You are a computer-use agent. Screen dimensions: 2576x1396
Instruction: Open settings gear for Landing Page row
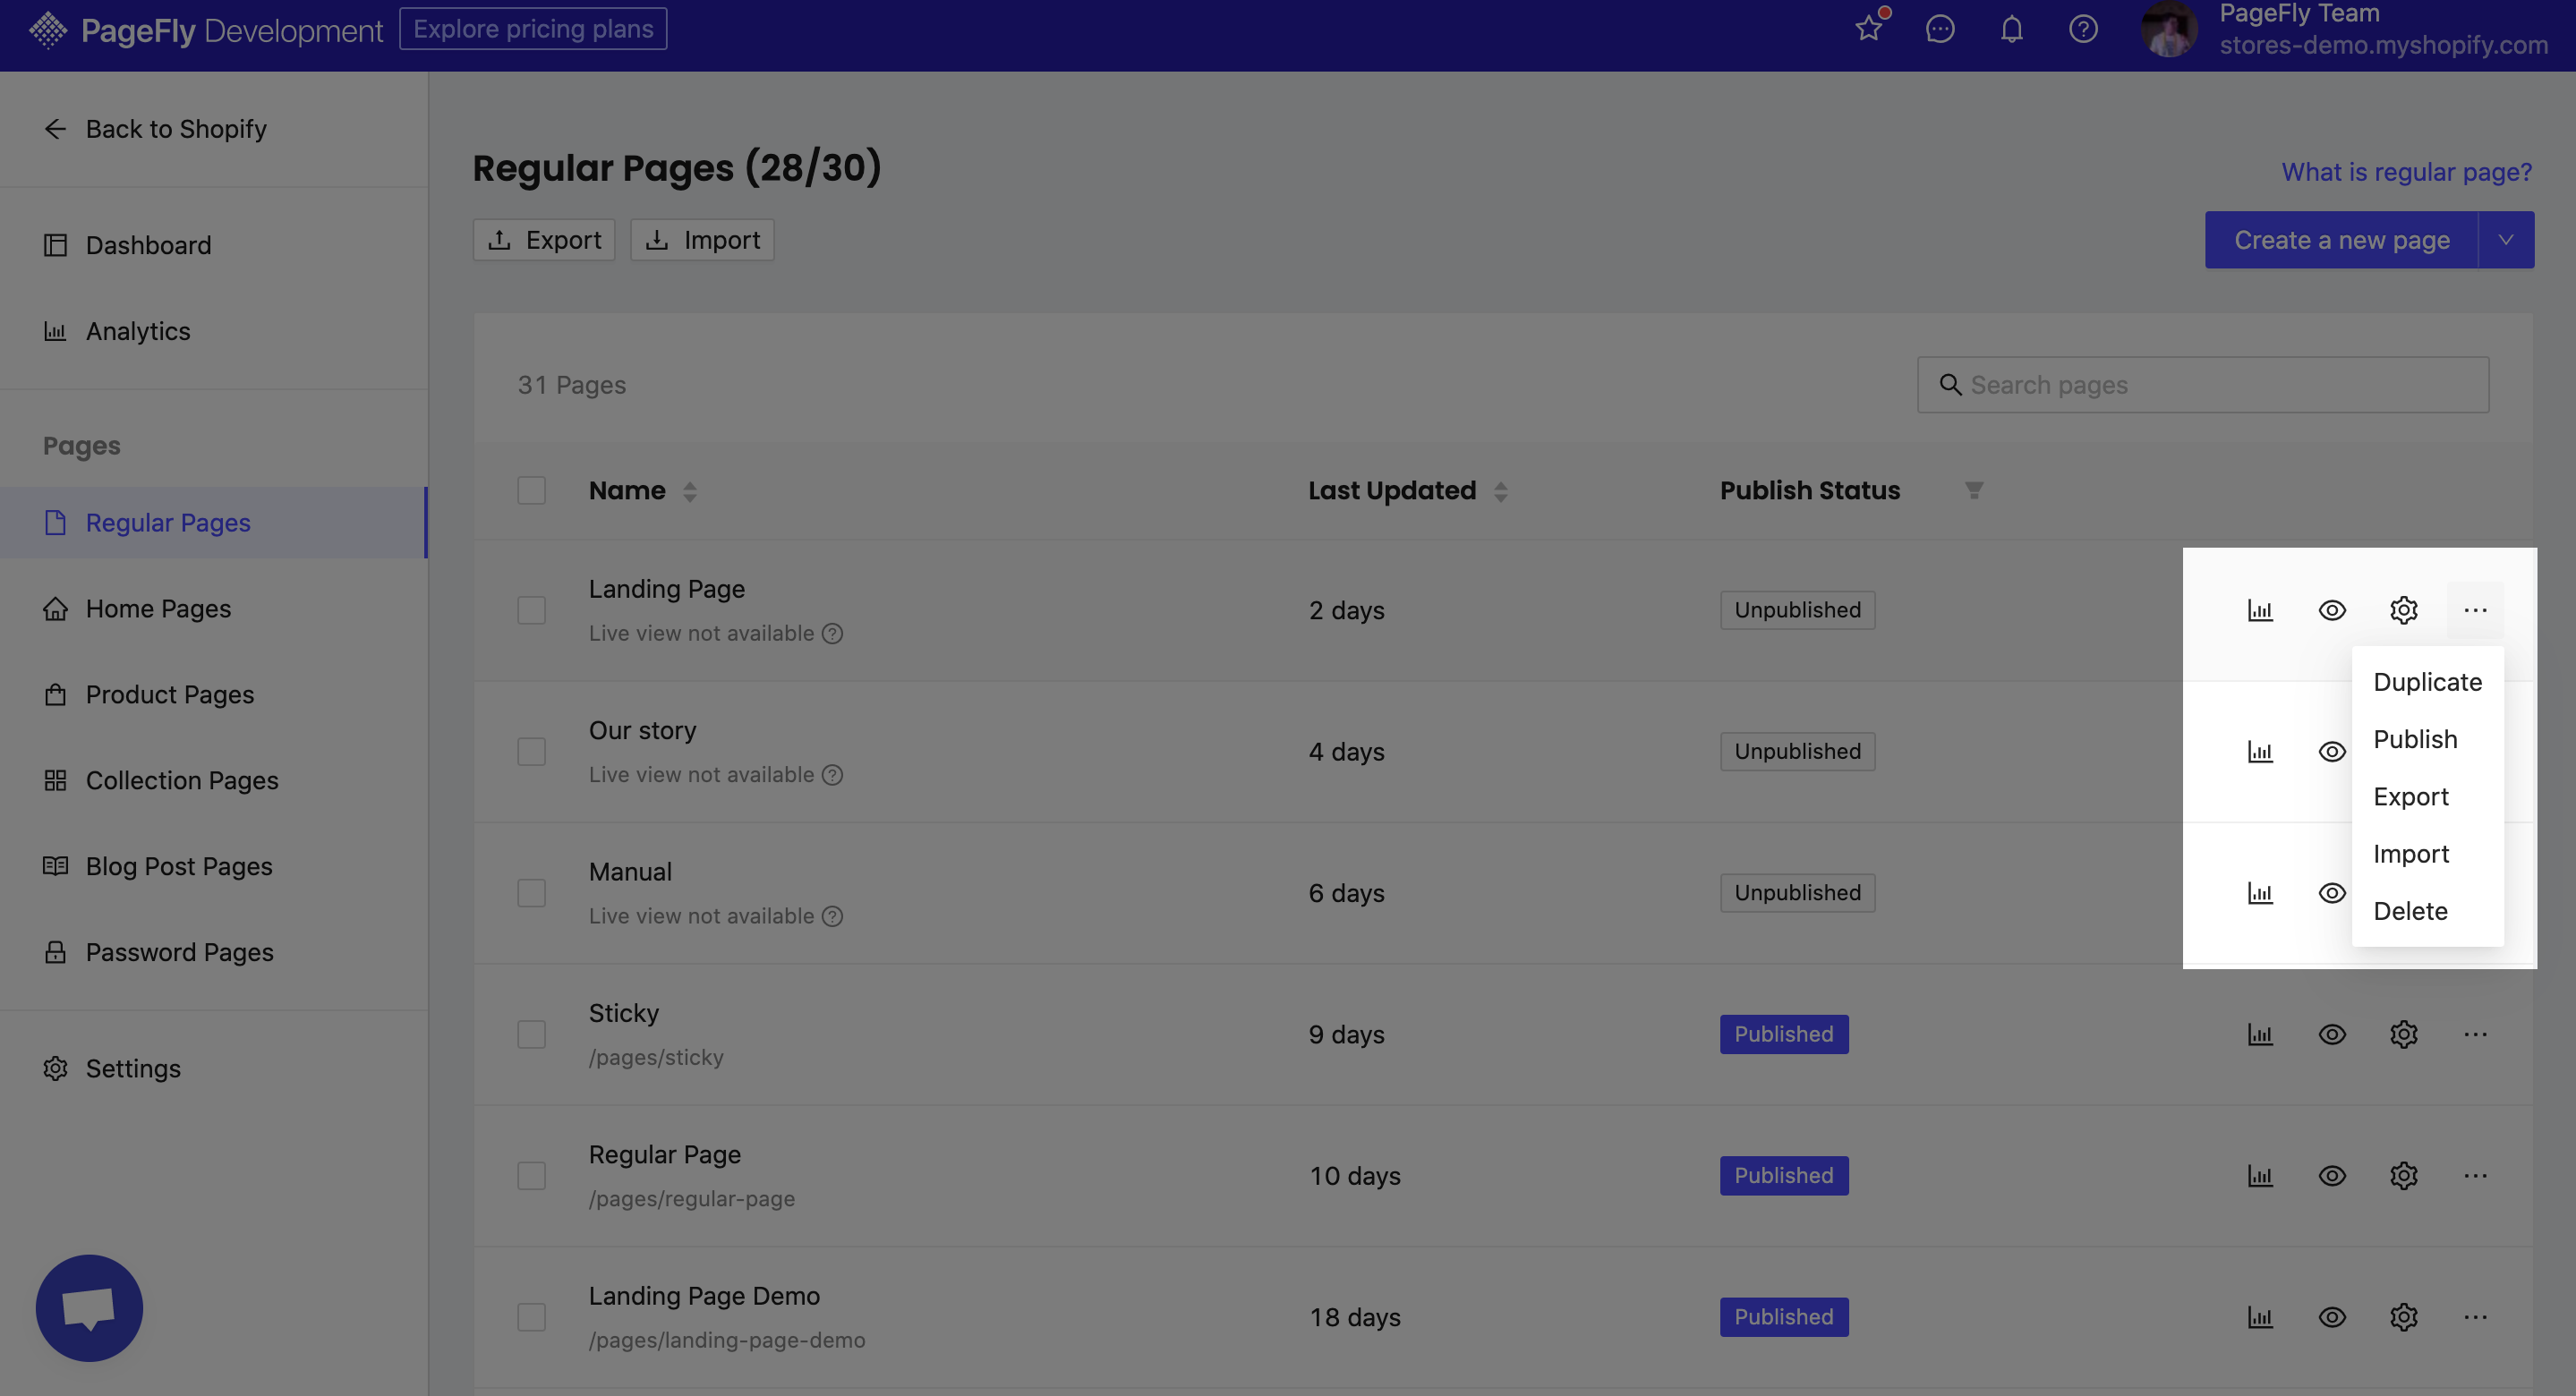point(2403,610)
